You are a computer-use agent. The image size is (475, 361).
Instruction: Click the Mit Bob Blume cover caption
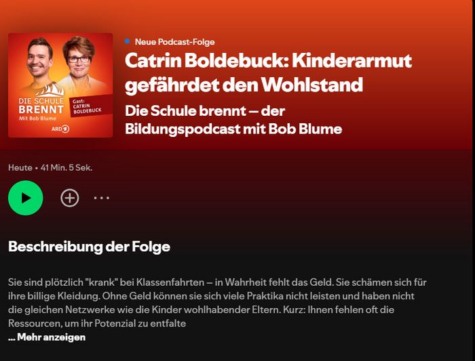(37, 119)
